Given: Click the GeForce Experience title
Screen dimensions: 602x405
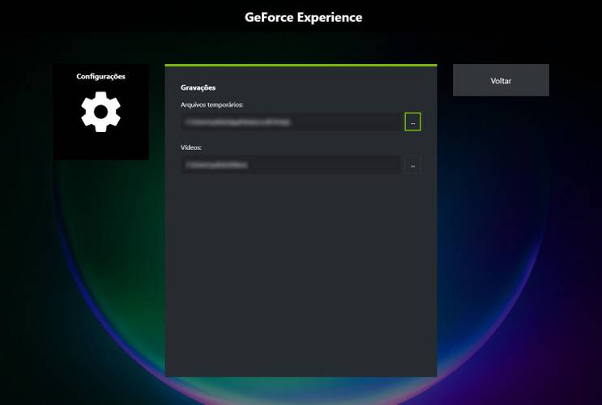Looking at the screenshot, I should 303,17.
